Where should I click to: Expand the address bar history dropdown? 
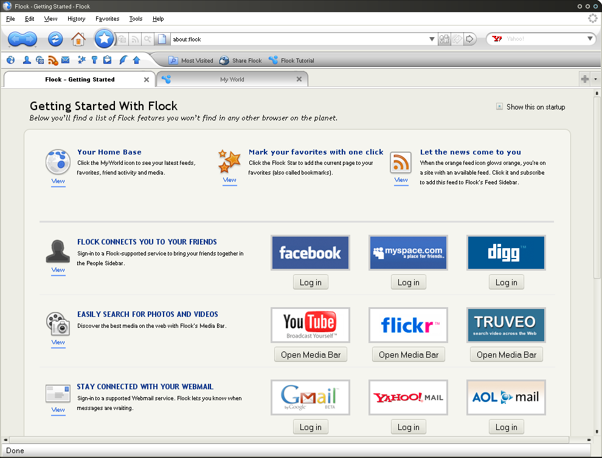pyautogui.click(x=432, y=39)
